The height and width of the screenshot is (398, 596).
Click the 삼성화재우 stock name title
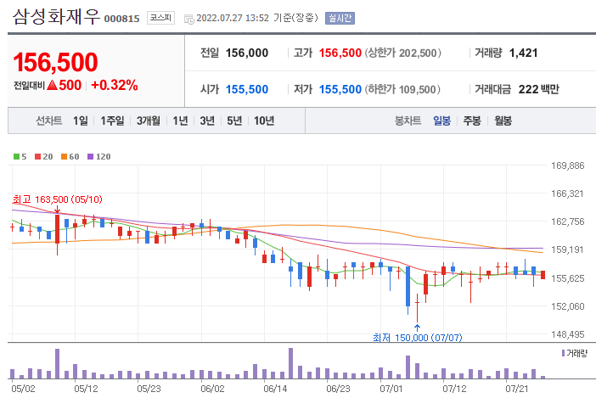coord(56,17)
